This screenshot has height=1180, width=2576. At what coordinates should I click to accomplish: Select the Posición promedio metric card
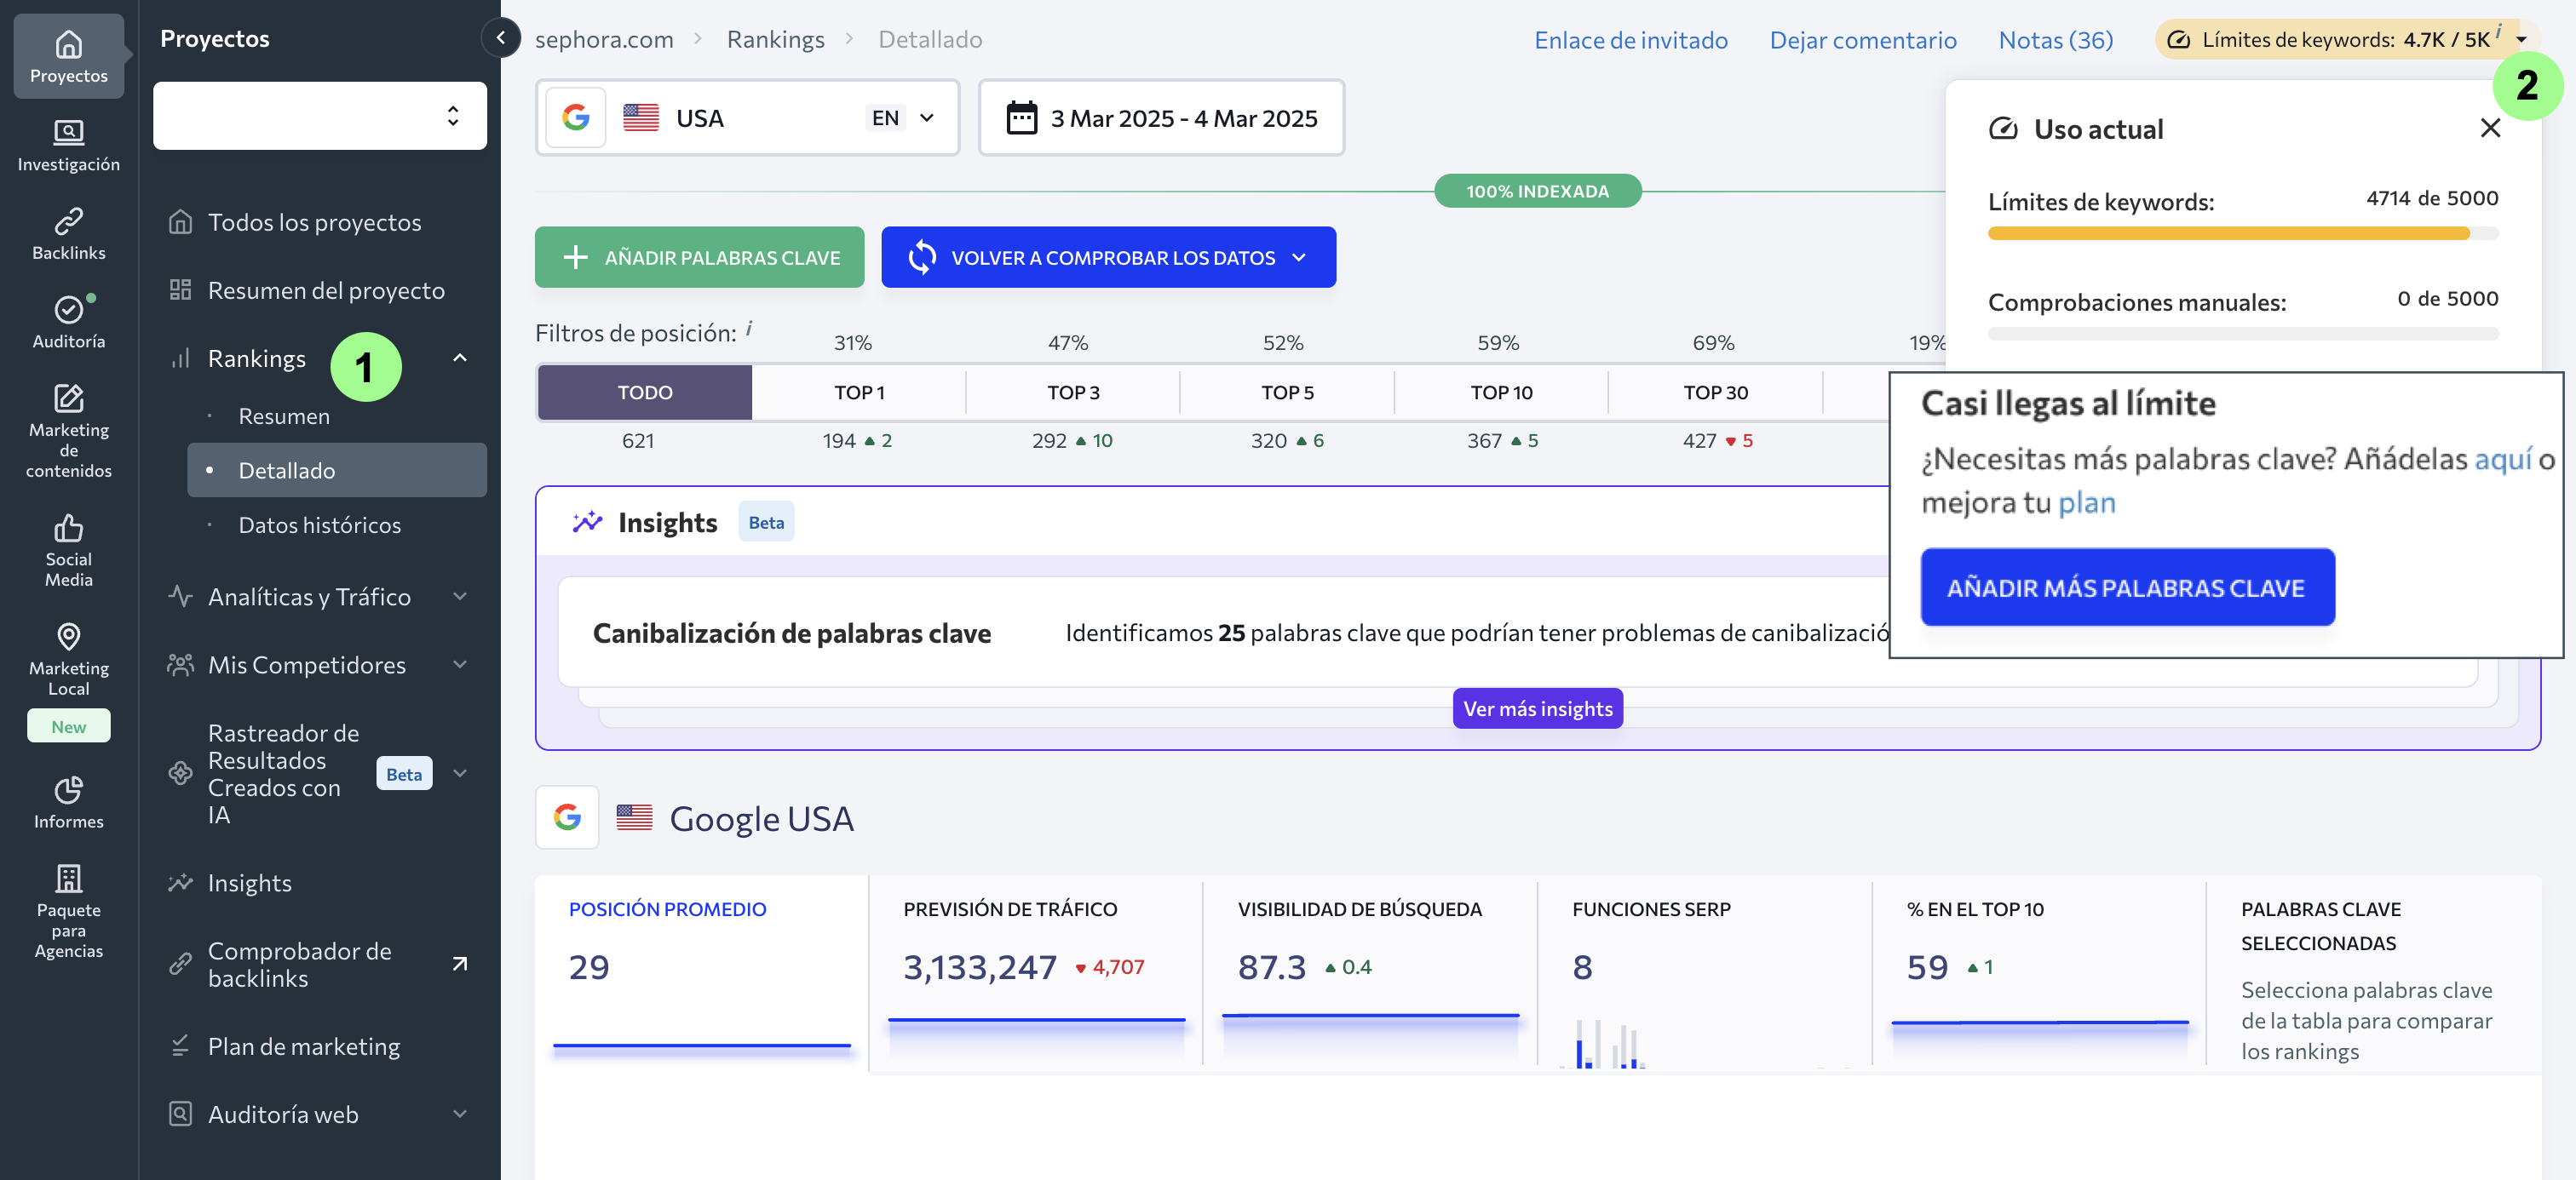tap(701, 974)
